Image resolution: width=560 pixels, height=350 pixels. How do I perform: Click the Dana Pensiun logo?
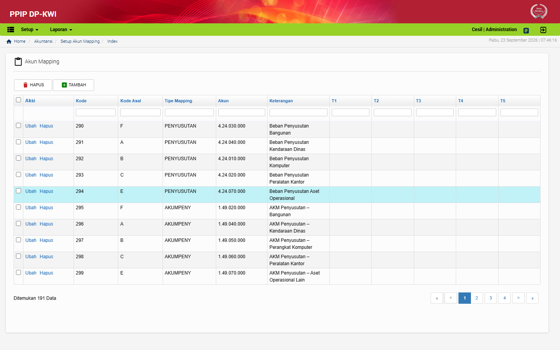coord(539,11)
